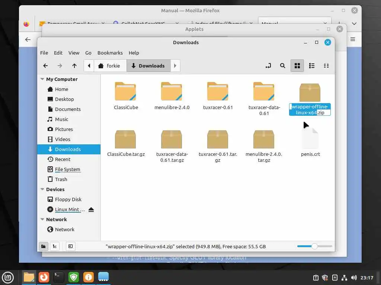
Task: Adjust the icon zoom slider
Action: coord(314,246)
